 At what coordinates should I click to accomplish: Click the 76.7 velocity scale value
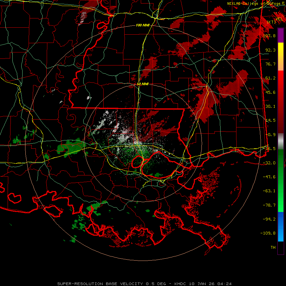tap(270, 64)
